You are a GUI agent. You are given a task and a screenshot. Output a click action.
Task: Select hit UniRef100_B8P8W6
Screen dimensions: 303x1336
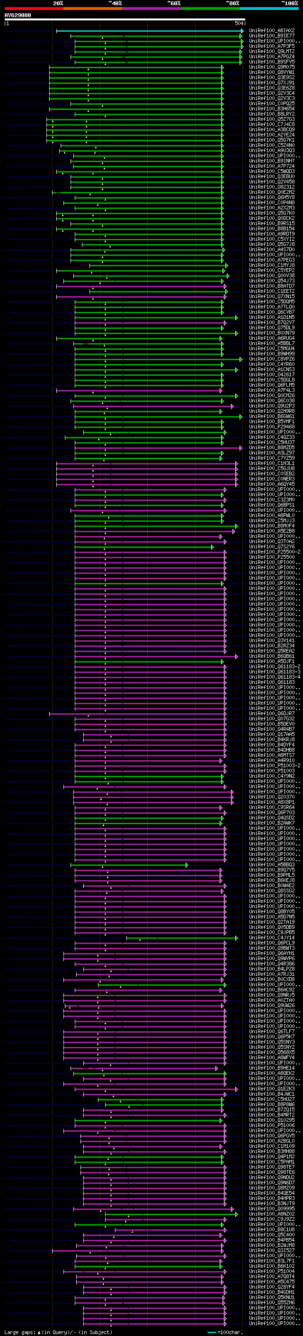(x=271, y=1104)
